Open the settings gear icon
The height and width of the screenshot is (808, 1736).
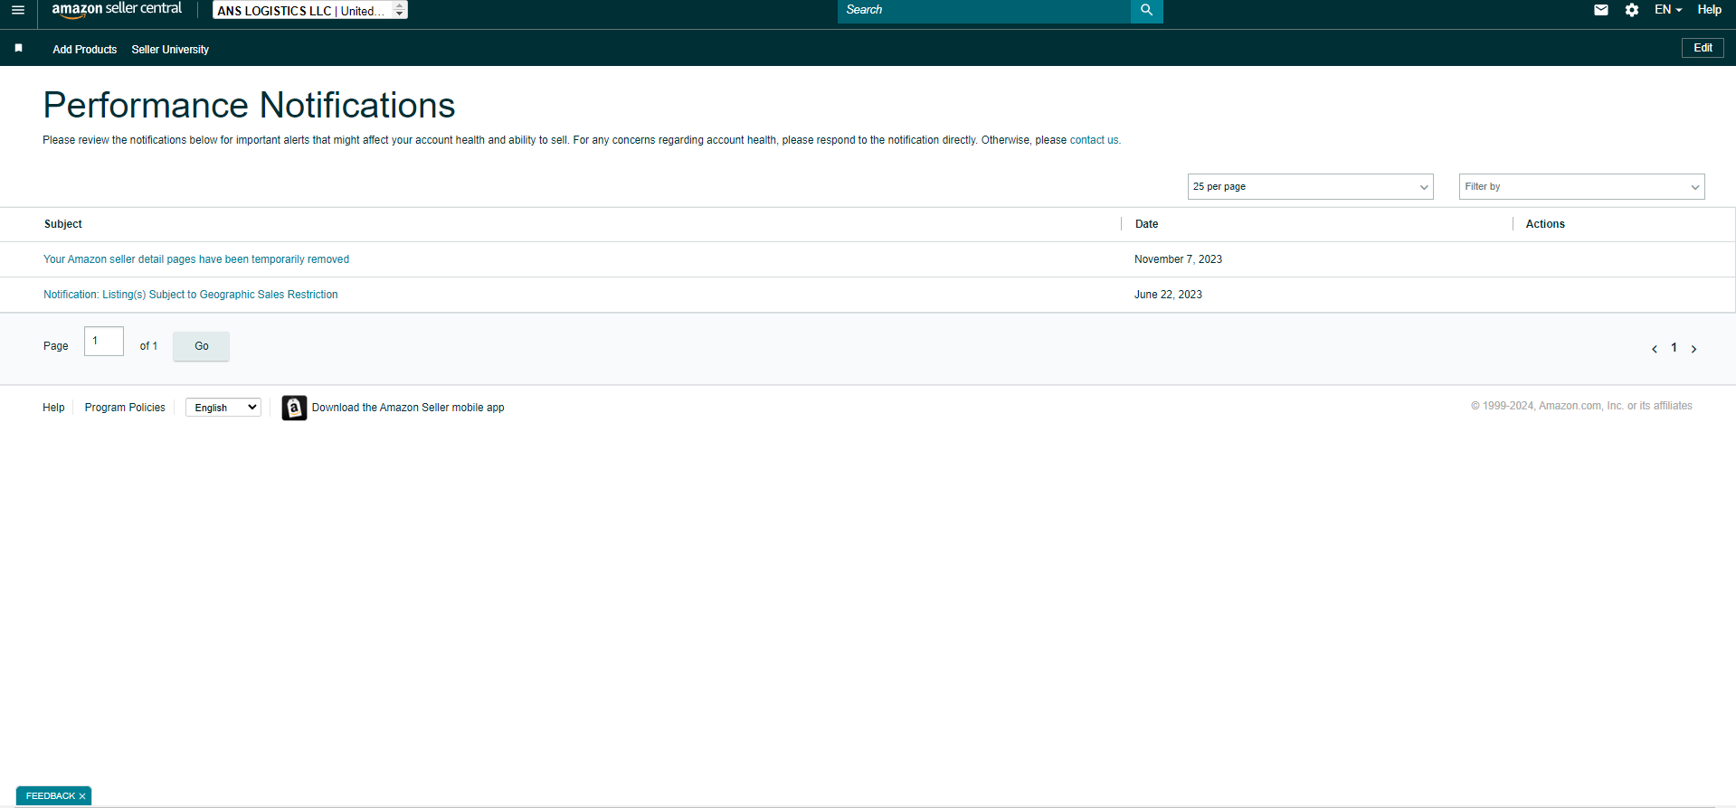pyautogui.click(x=1631, y=10)
